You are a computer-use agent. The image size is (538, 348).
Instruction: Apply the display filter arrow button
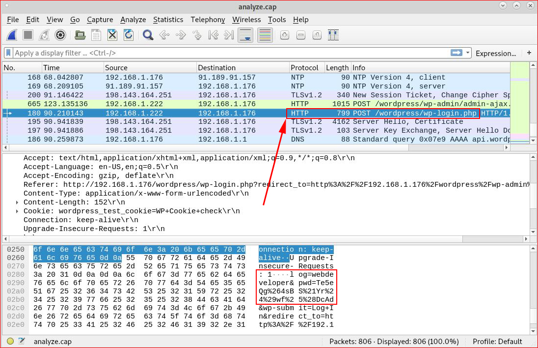[x=457, y=53]
